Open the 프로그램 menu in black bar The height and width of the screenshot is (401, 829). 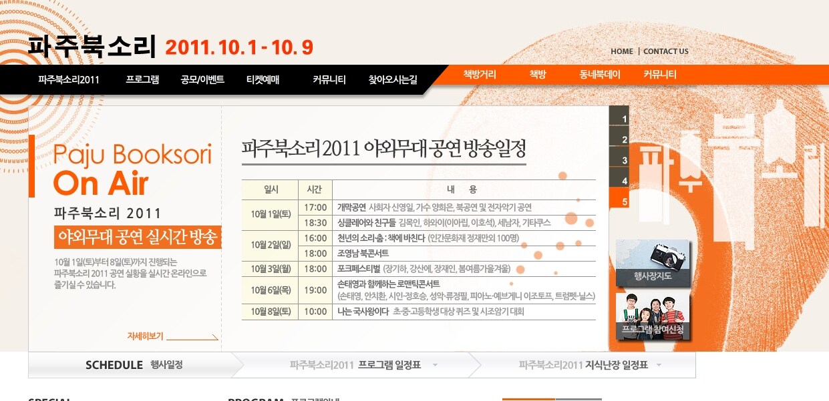[x=142, y=80]
